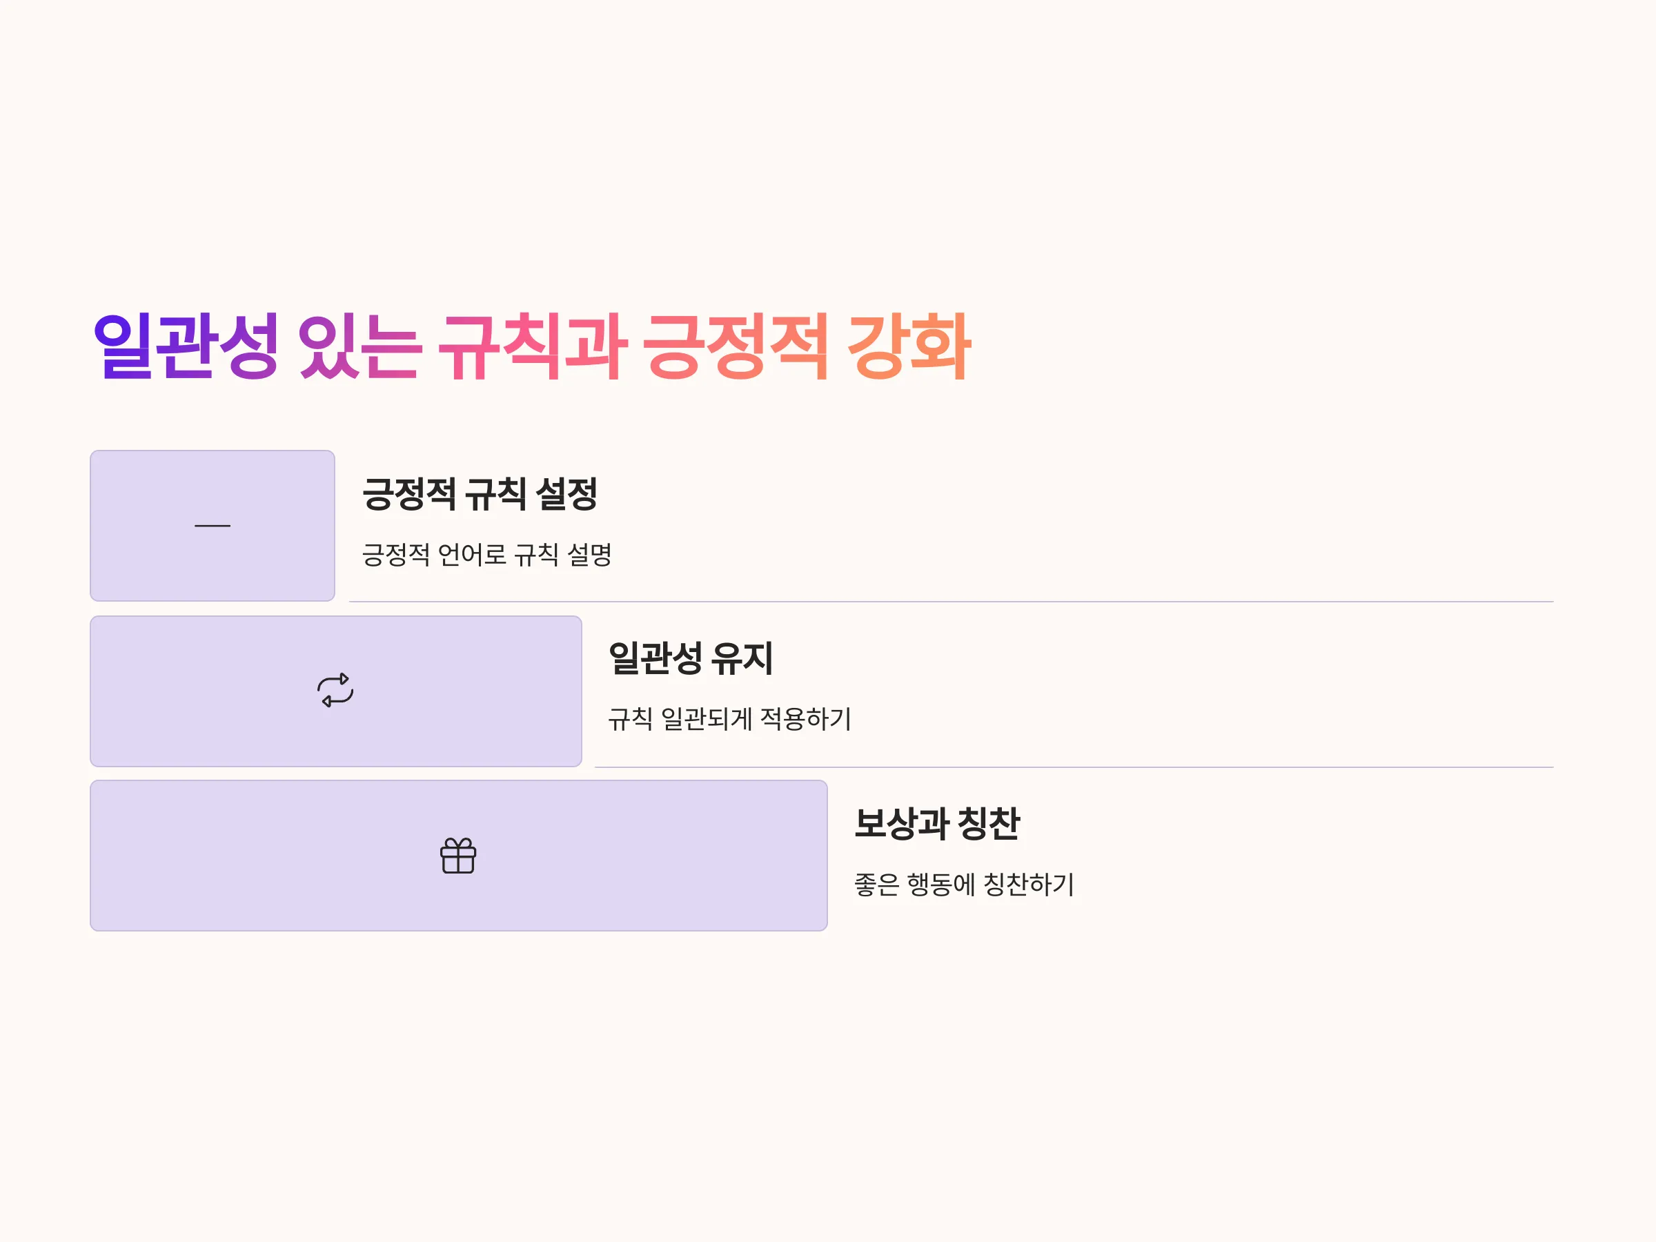Select the title word 있는
Screen dimensions: 1656x1242
pos(360,346)
